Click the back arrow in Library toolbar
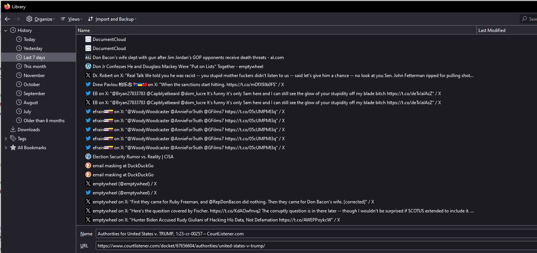 8,19
